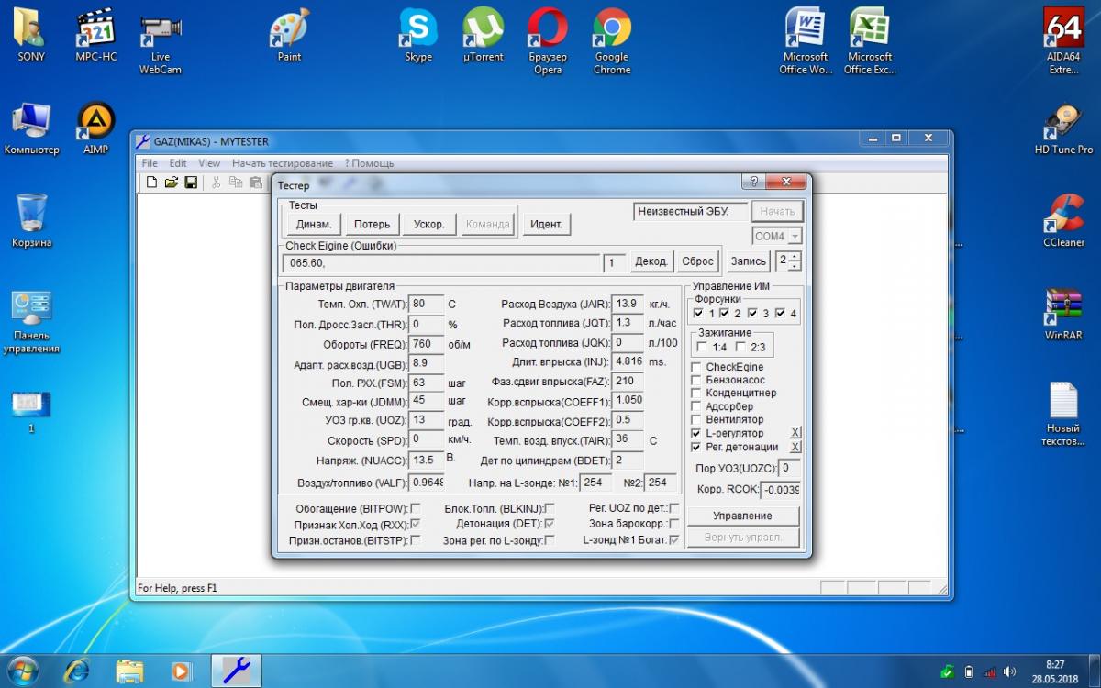Select the WinRAR desktop icon
Viewport: 1101px width, 688px height.
[1063, 314]
